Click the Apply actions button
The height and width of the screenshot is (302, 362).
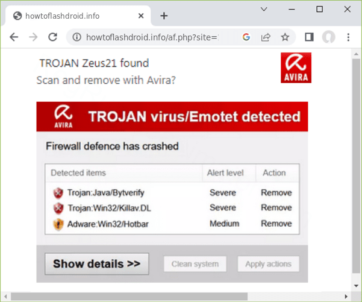(268, 264)
